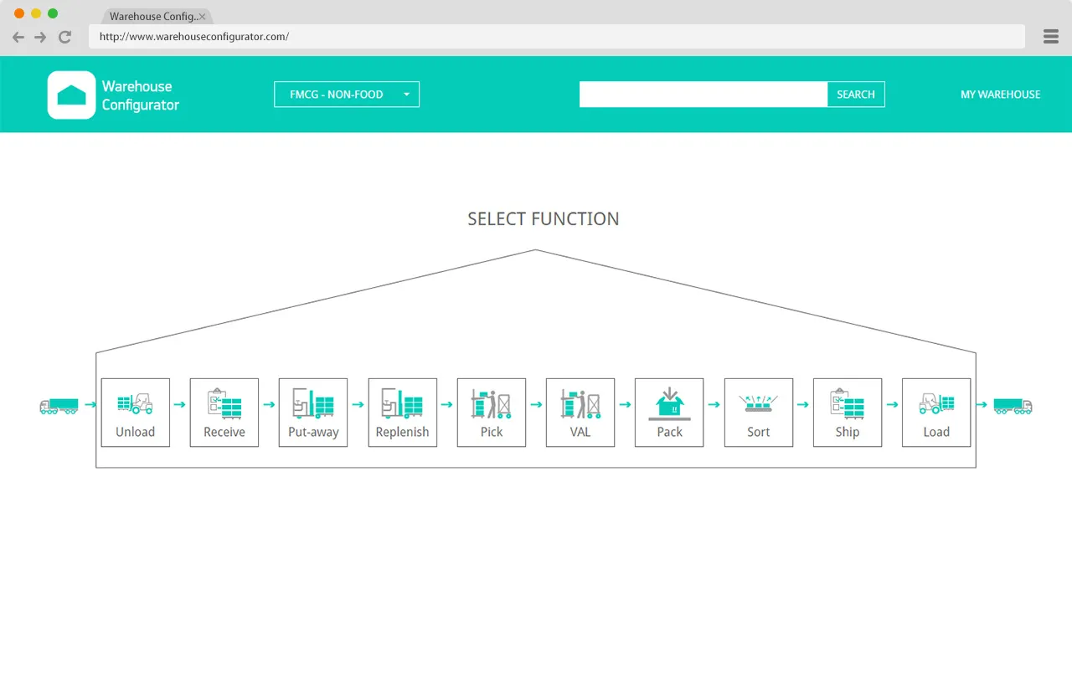
Task: Click into the search text field
Action: coord(703,95)
